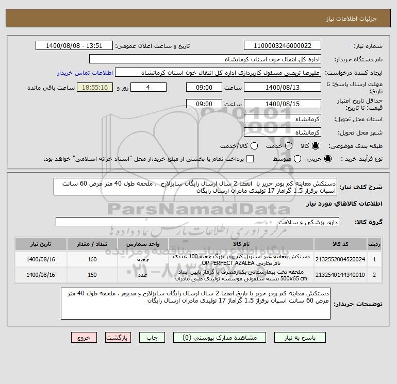Click the توضیحات خریدار text area

click(195, 304)
